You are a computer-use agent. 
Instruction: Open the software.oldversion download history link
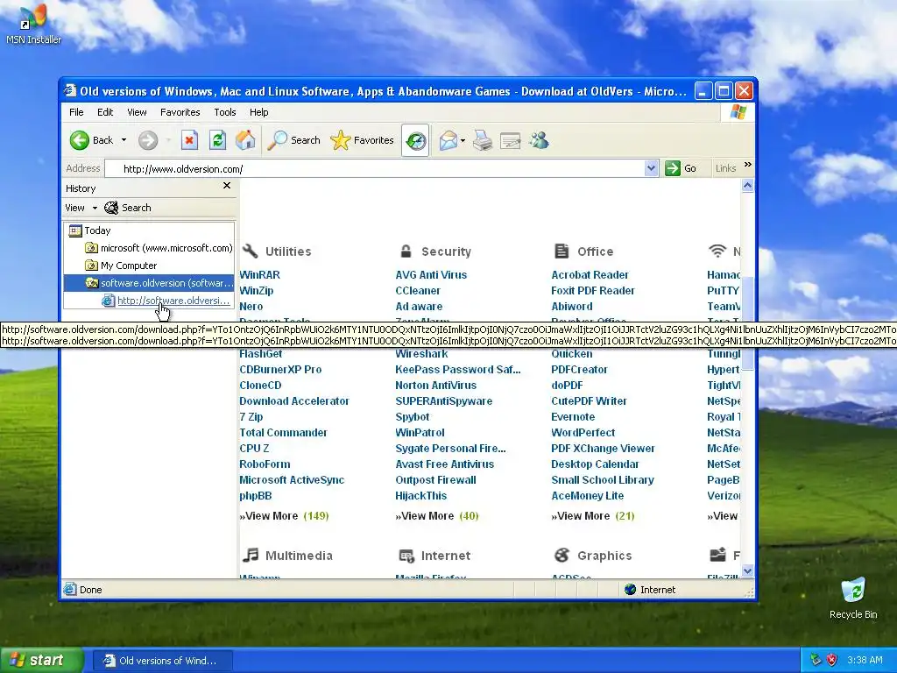(166, 301)
